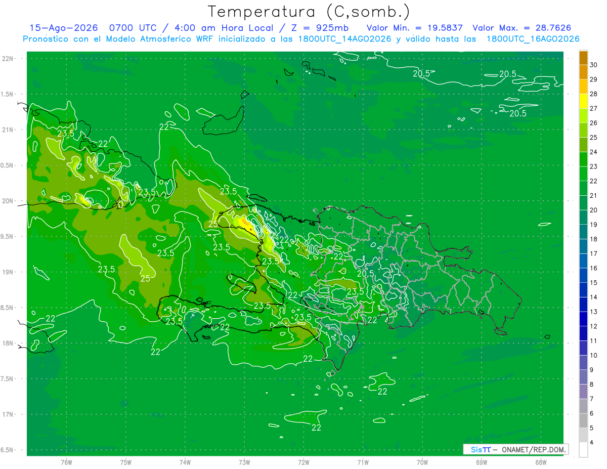607x469 pixels.
Task: Select the '18N' latitude axis label
Action: tap(9, 343)
